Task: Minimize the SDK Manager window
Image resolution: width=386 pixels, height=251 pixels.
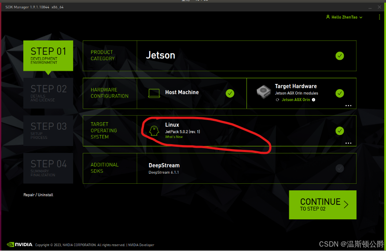Action: (370, 7)
